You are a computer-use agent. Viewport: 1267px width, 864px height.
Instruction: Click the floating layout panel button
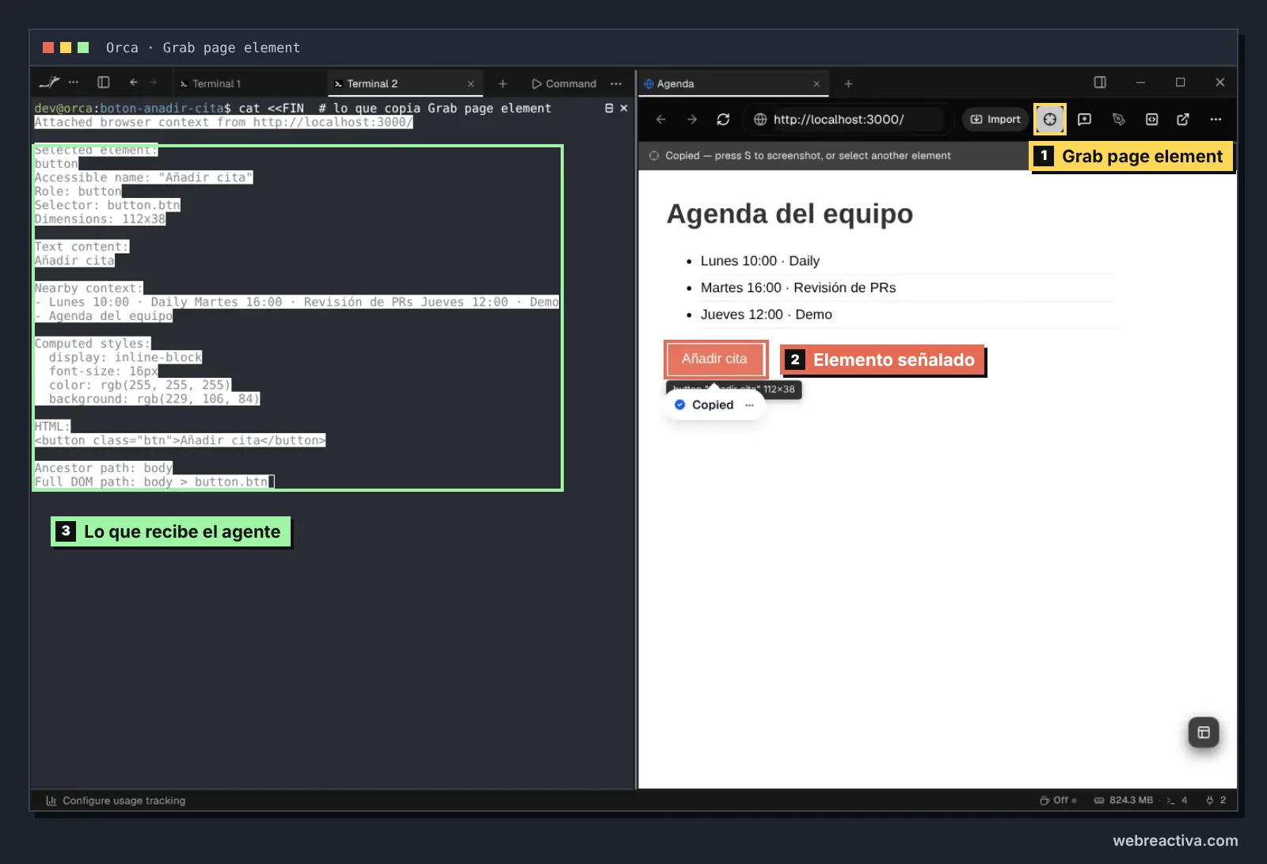click(x=1204, y=733)
